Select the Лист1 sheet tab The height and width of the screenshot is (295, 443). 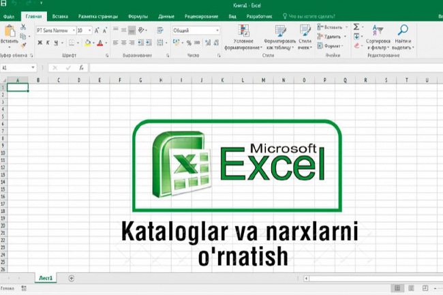click(46, 278)
